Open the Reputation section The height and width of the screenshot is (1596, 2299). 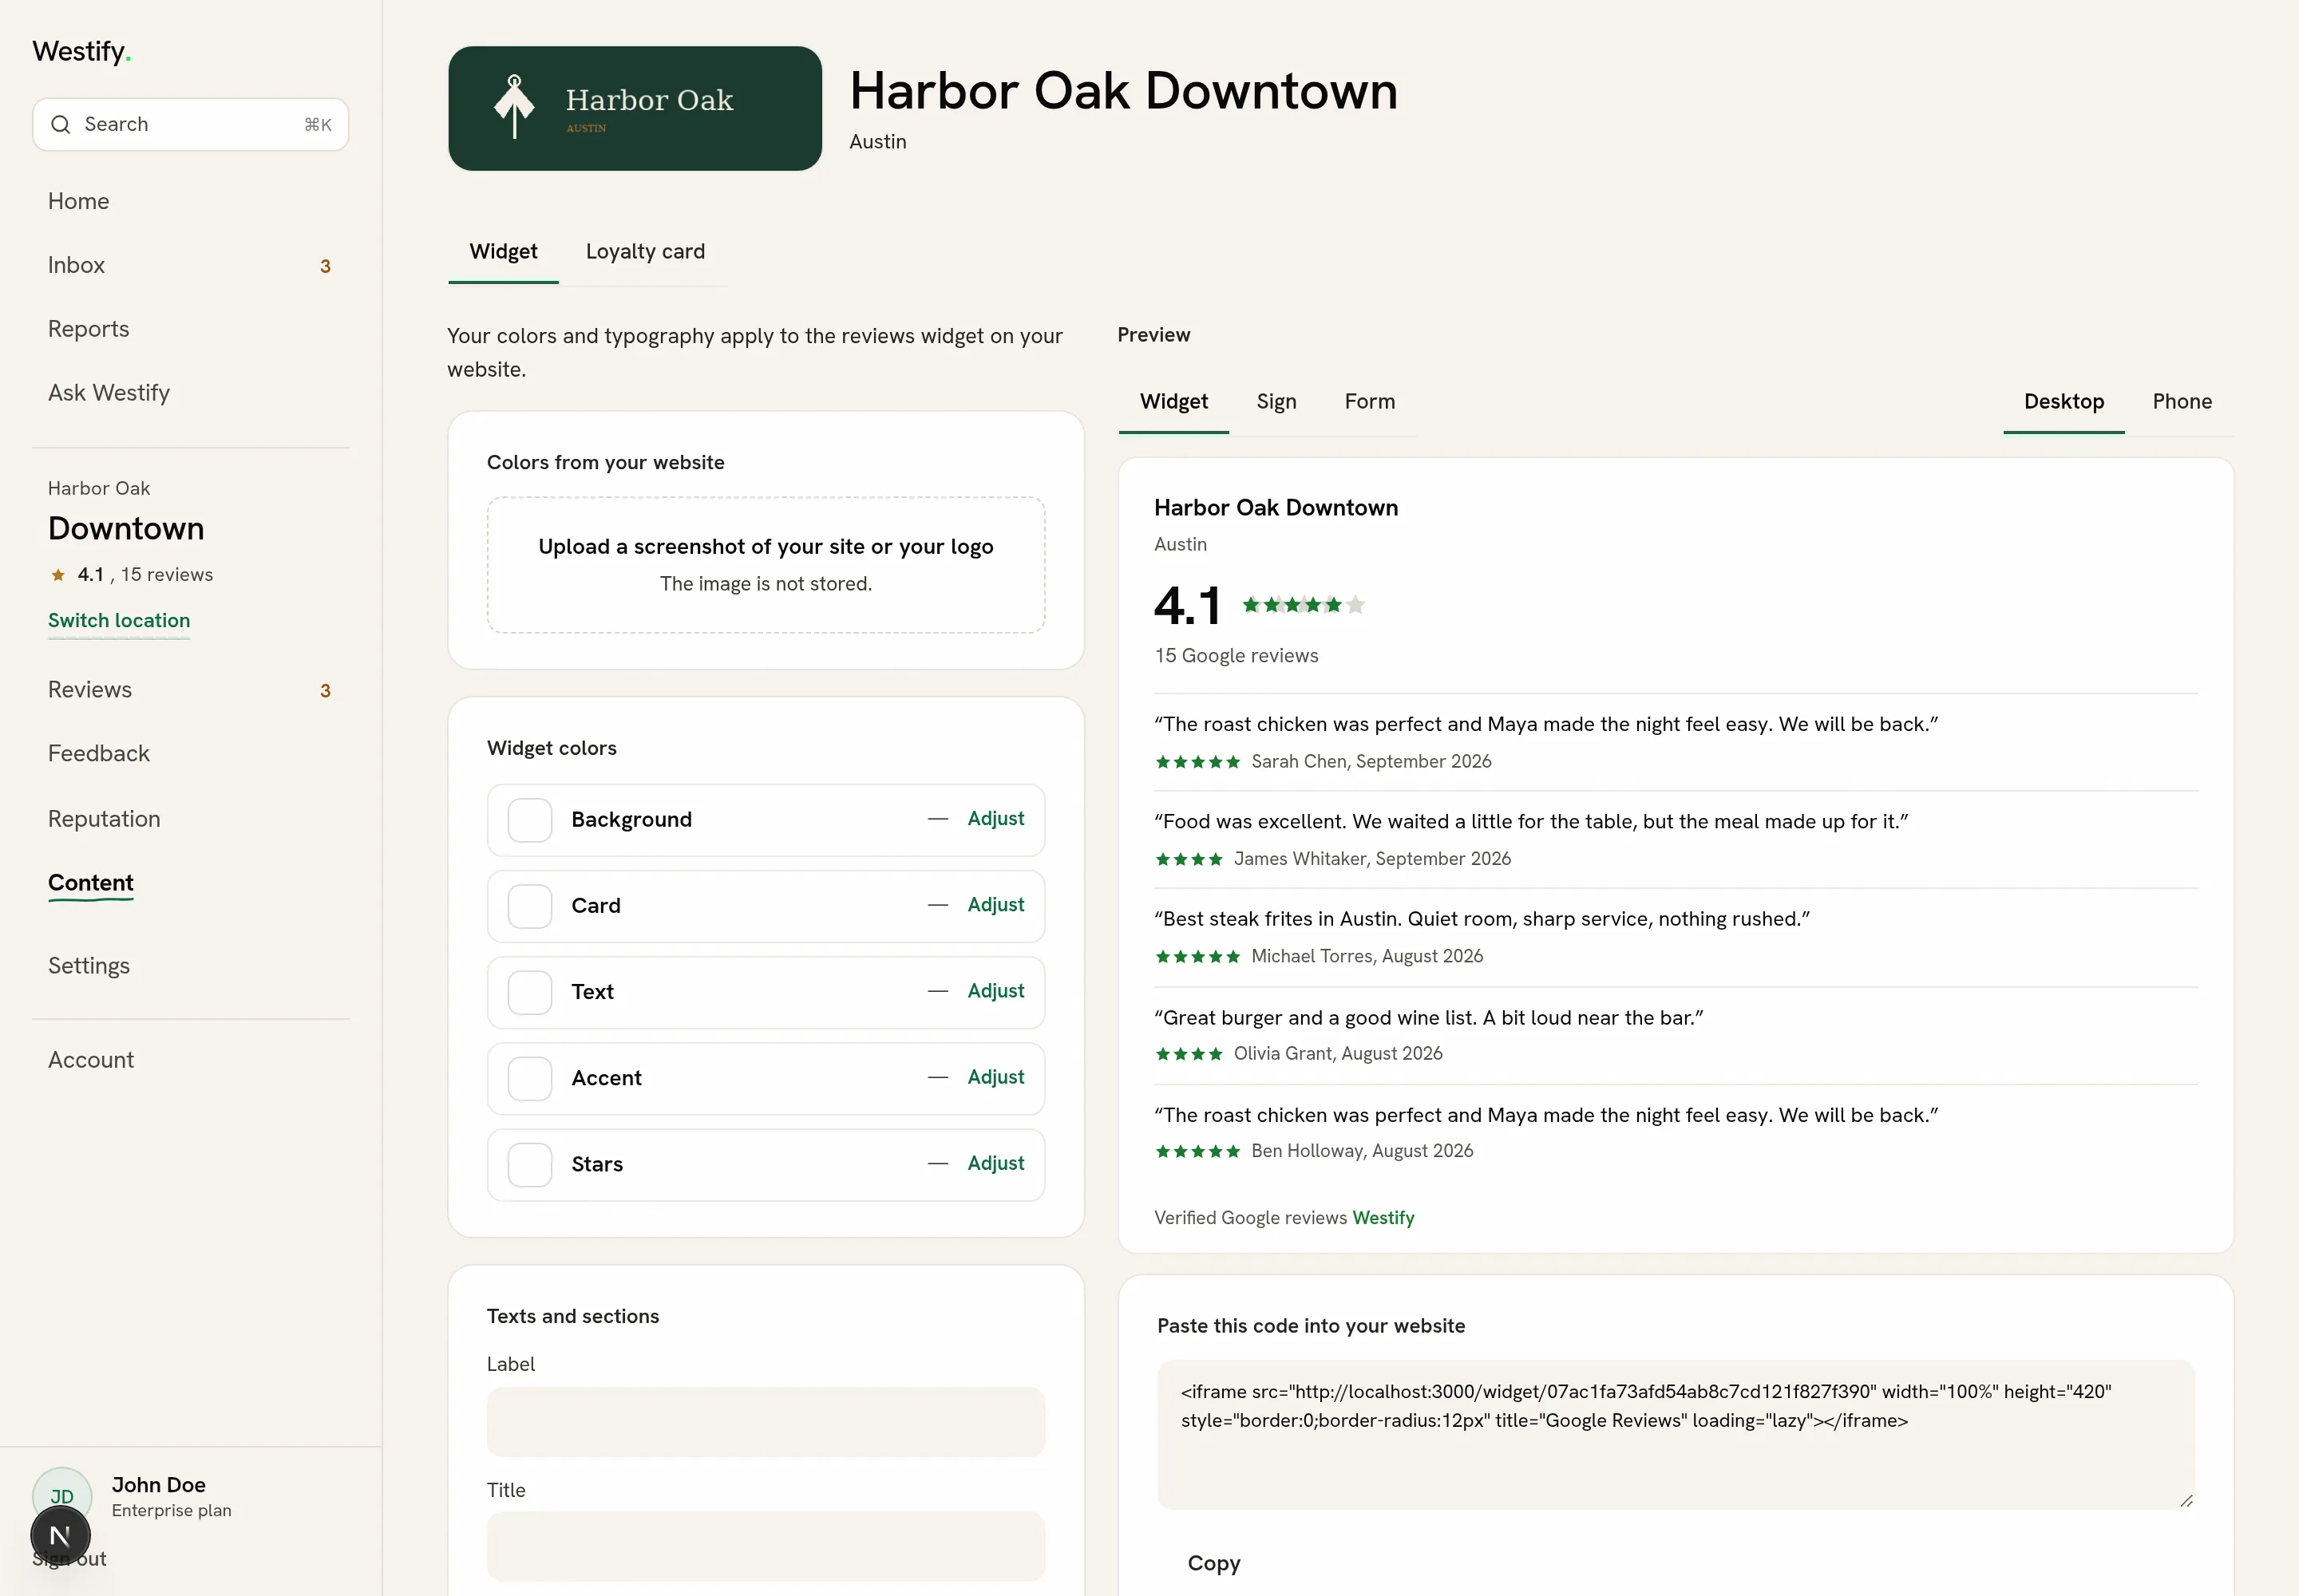[104, 819]
